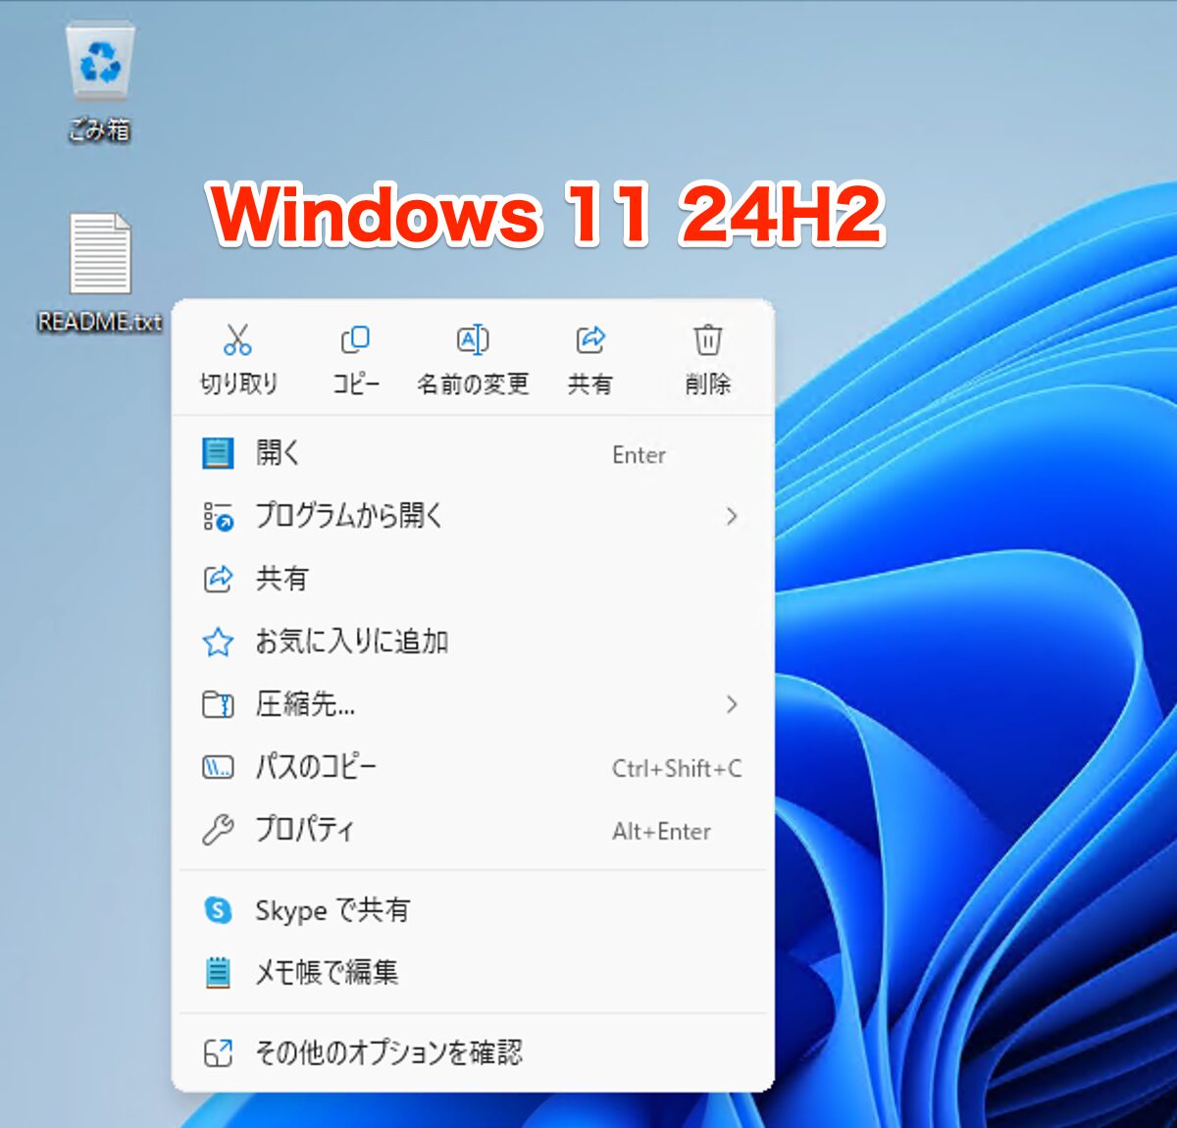Click the wrench icon beside プロパティ

(218, 830)
